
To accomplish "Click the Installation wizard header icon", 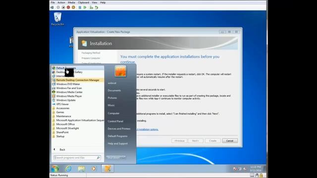I will [84, 44].
